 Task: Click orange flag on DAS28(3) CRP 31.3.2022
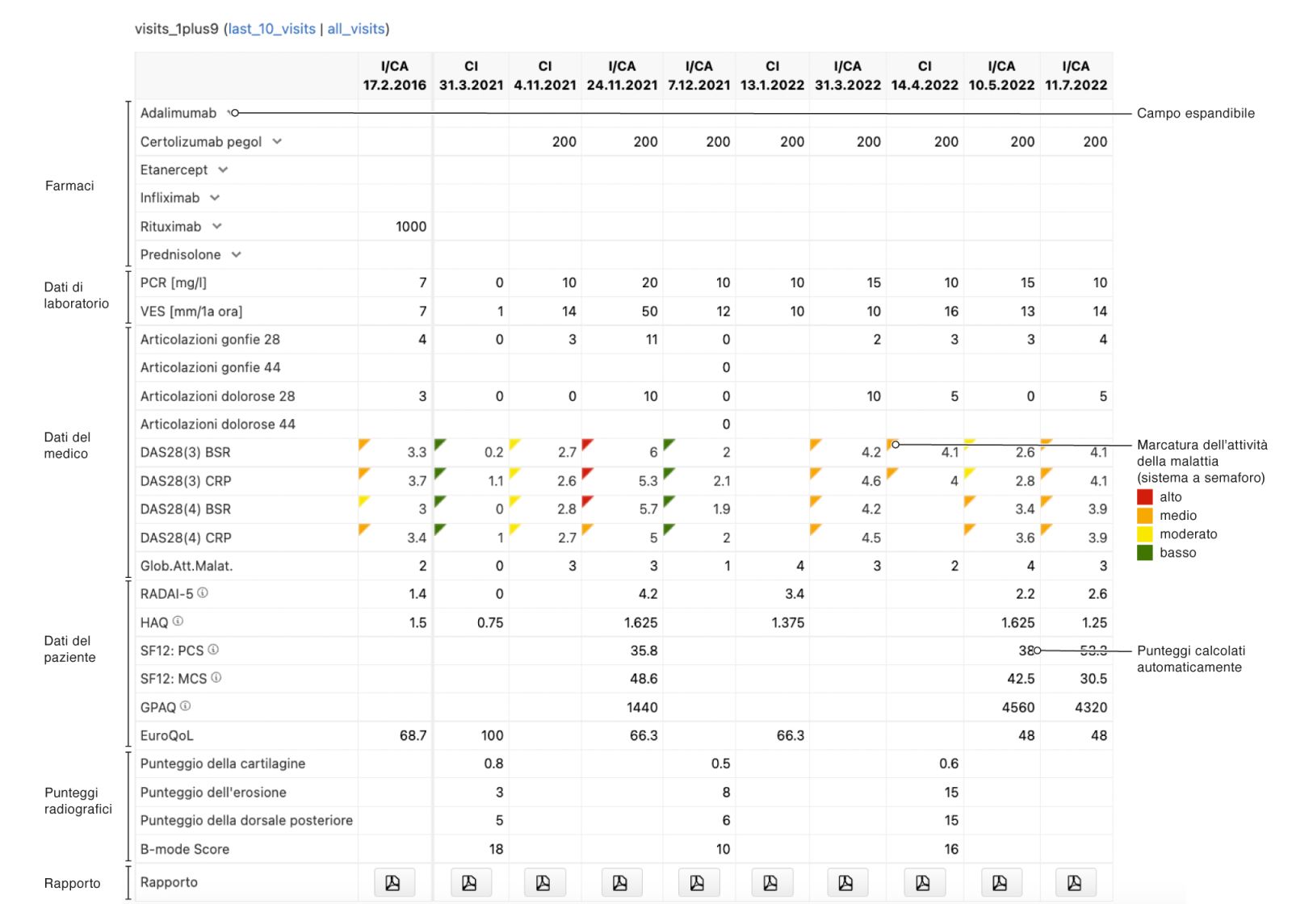(815, 471)
